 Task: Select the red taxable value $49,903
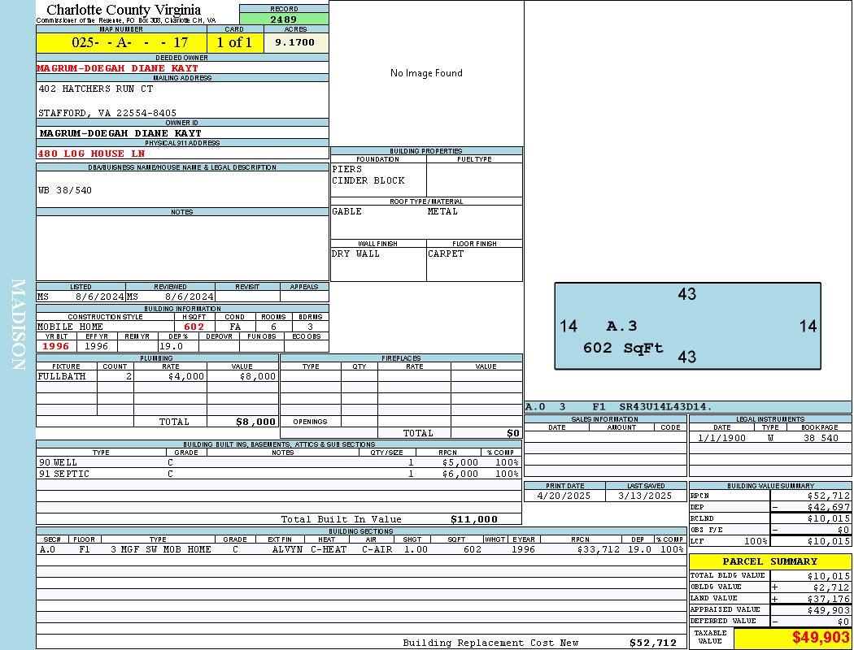pyautogui.click(x=793, y=638)
